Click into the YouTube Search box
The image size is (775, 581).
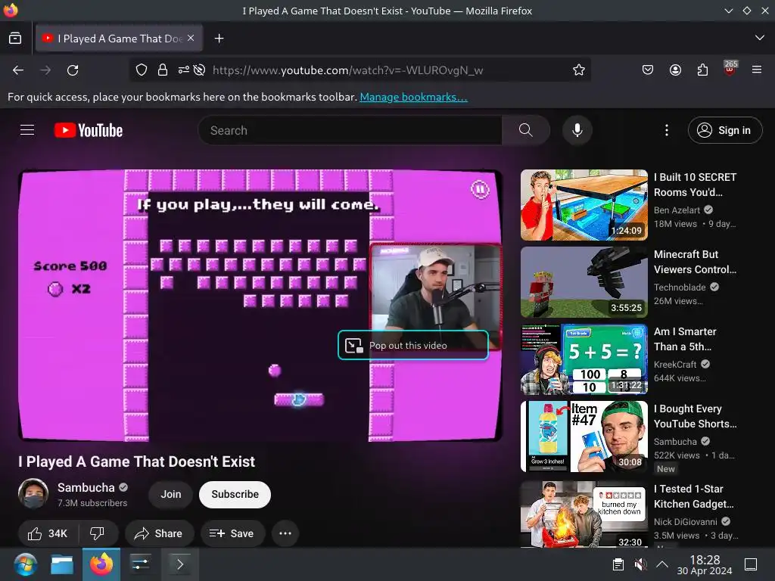click(350, 130)
